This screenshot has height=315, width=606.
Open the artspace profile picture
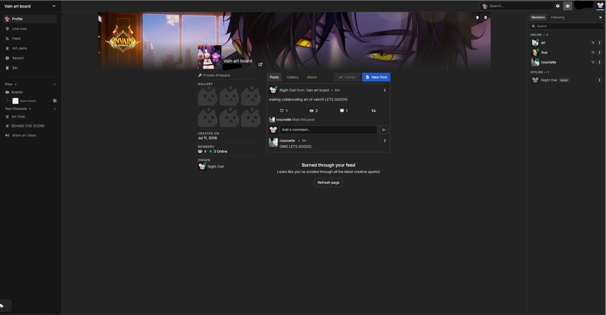point(210,57)
